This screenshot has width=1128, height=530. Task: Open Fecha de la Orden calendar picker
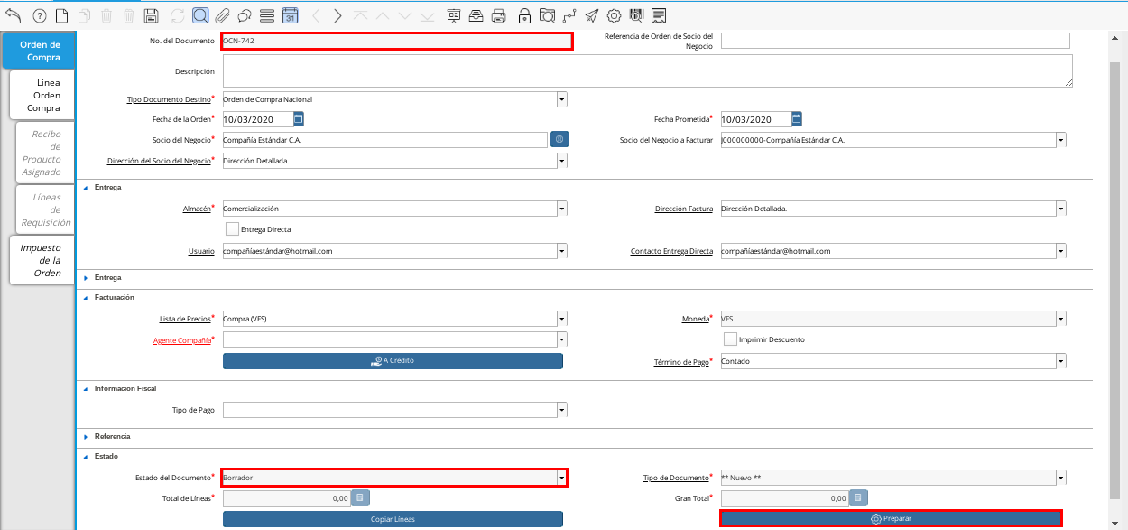pyautogui.click(x=299, y=119)
